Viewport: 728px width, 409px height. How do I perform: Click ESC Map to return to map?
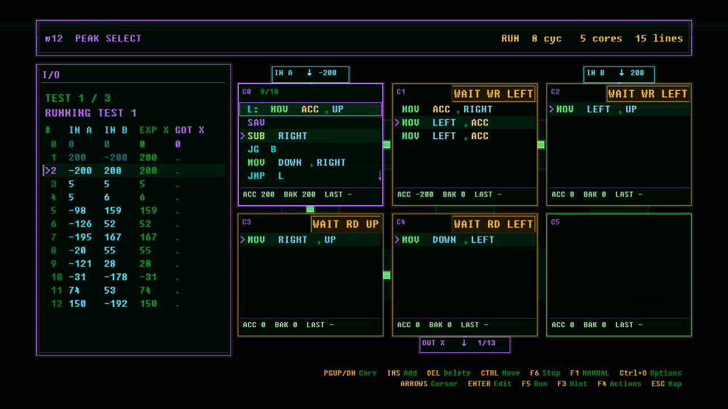click(667, 384)
